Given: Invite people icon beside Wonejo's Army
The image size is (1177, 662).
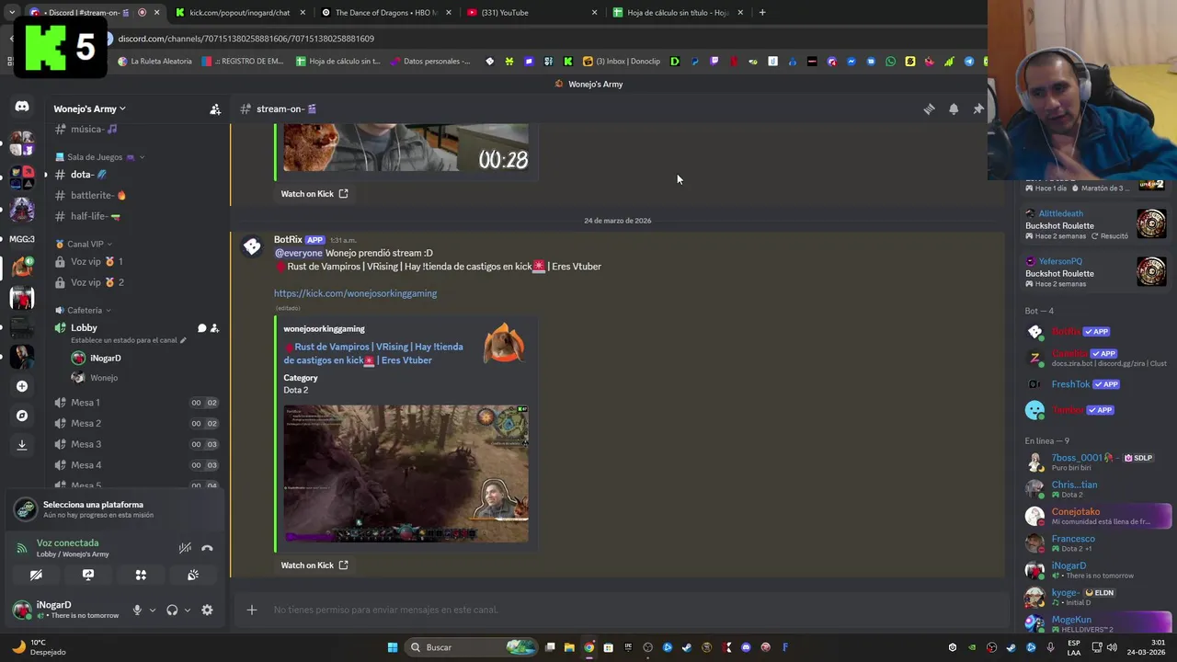Looking at the screenshot, I should [215, 109].
